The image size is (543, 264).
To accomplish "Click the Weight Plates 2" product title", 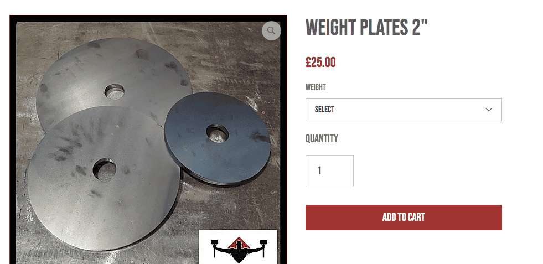I will (x=367, y=27).
